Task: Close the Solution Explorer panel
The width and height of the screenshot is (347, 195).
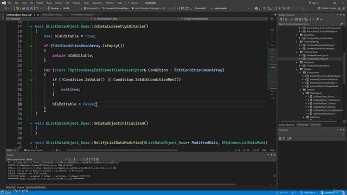Action: (x=344, y=15)
